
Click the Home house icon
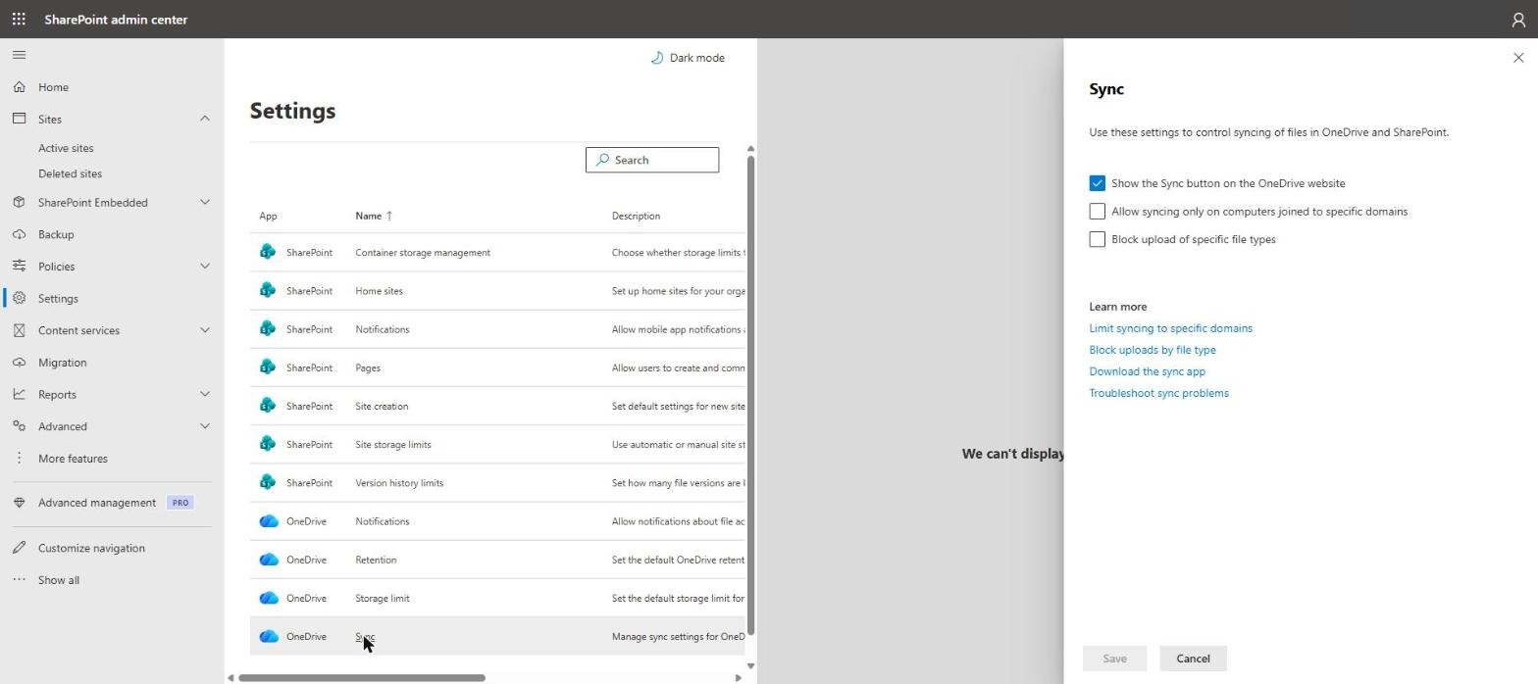(19, 87)
